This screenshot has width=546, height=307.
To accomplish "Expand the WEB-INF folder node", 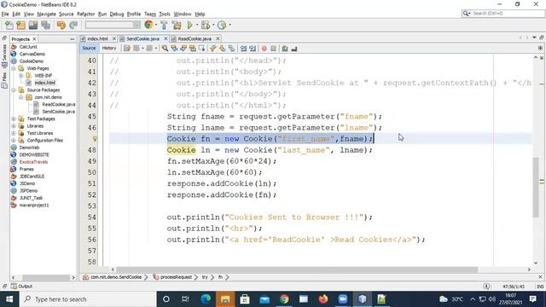I will (20, 76).
